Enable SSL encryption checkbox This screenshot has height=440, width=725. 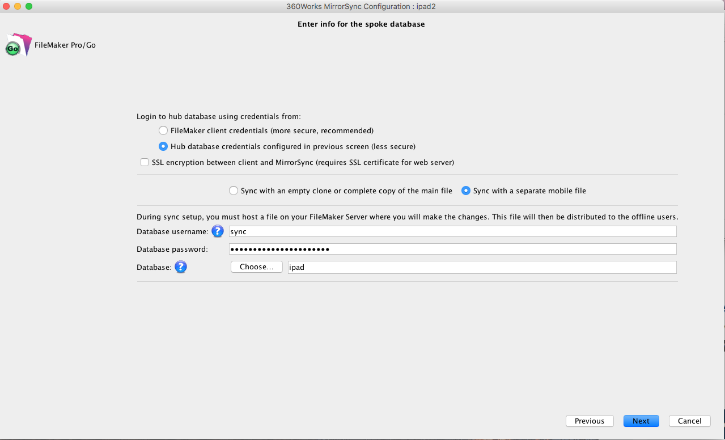(x=145, y=163)
